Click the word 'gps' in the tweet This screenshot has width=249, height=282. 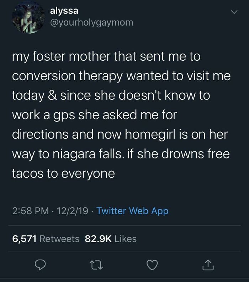[x=64, y=115]
